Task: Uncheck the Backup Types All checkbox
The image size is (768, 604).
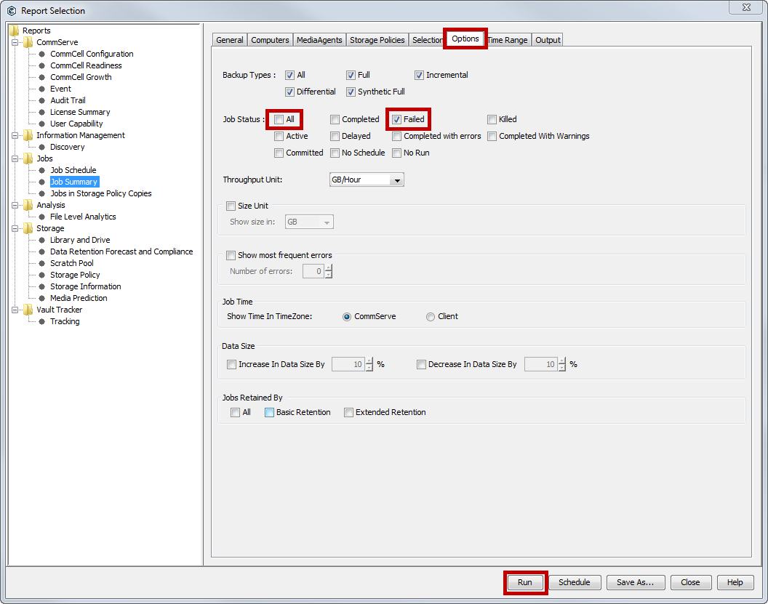Action: pyautogui.click(x=290, y=76)
